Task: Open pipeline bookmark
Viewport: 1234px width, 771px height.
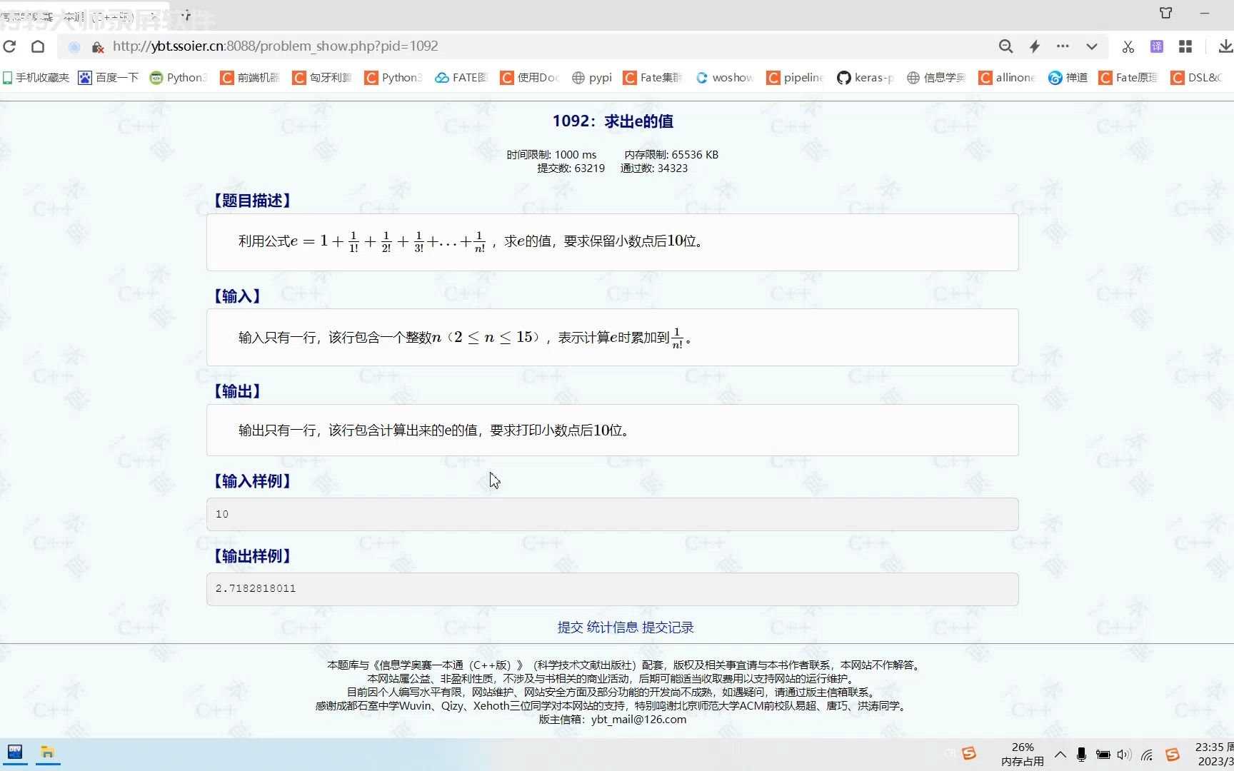Action: pyautogui.click(x=795, y=77)
